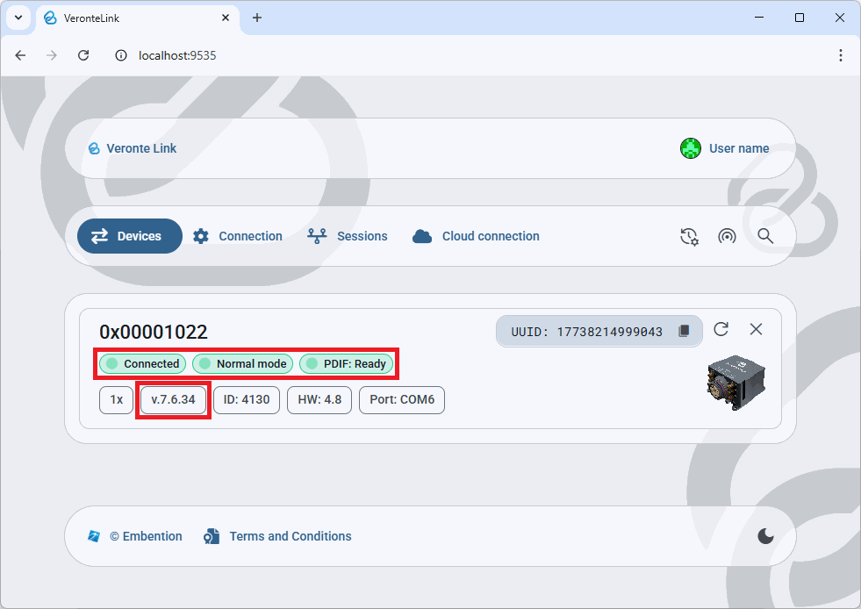Open the Embention link
This screenshot has width=861, height=609.
click(x=136, y=536)
